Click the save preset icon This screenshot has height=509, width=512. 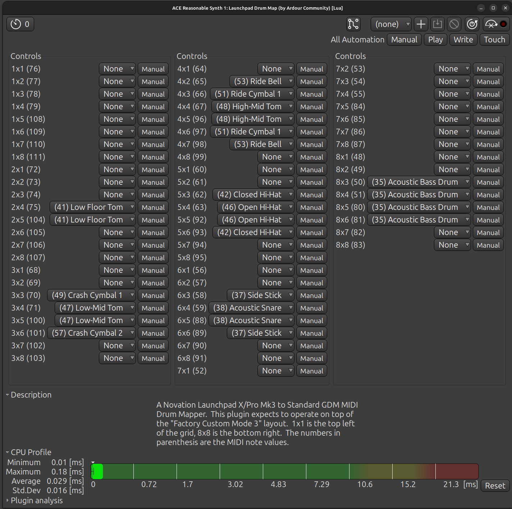pyautogui.click(x=437, y=24)
